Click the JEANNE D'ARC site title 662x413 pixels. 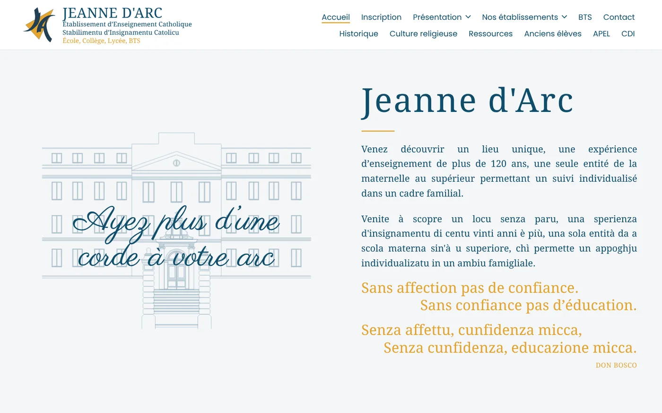[x=113, y=13]
